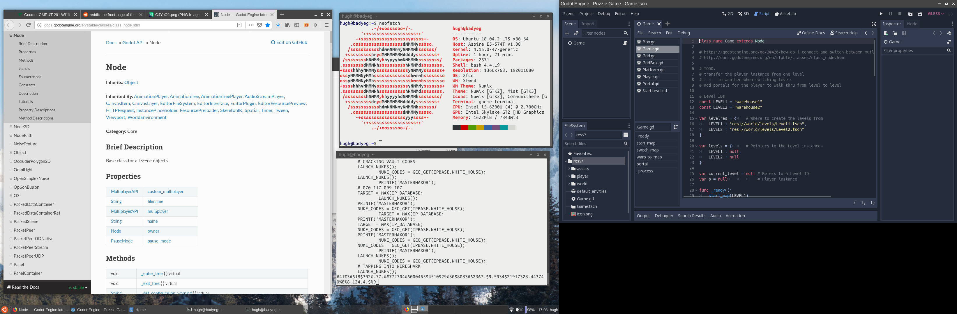Open Firefox downloads panel
Viewport: 957px width, 314px height.
(278, 25)
